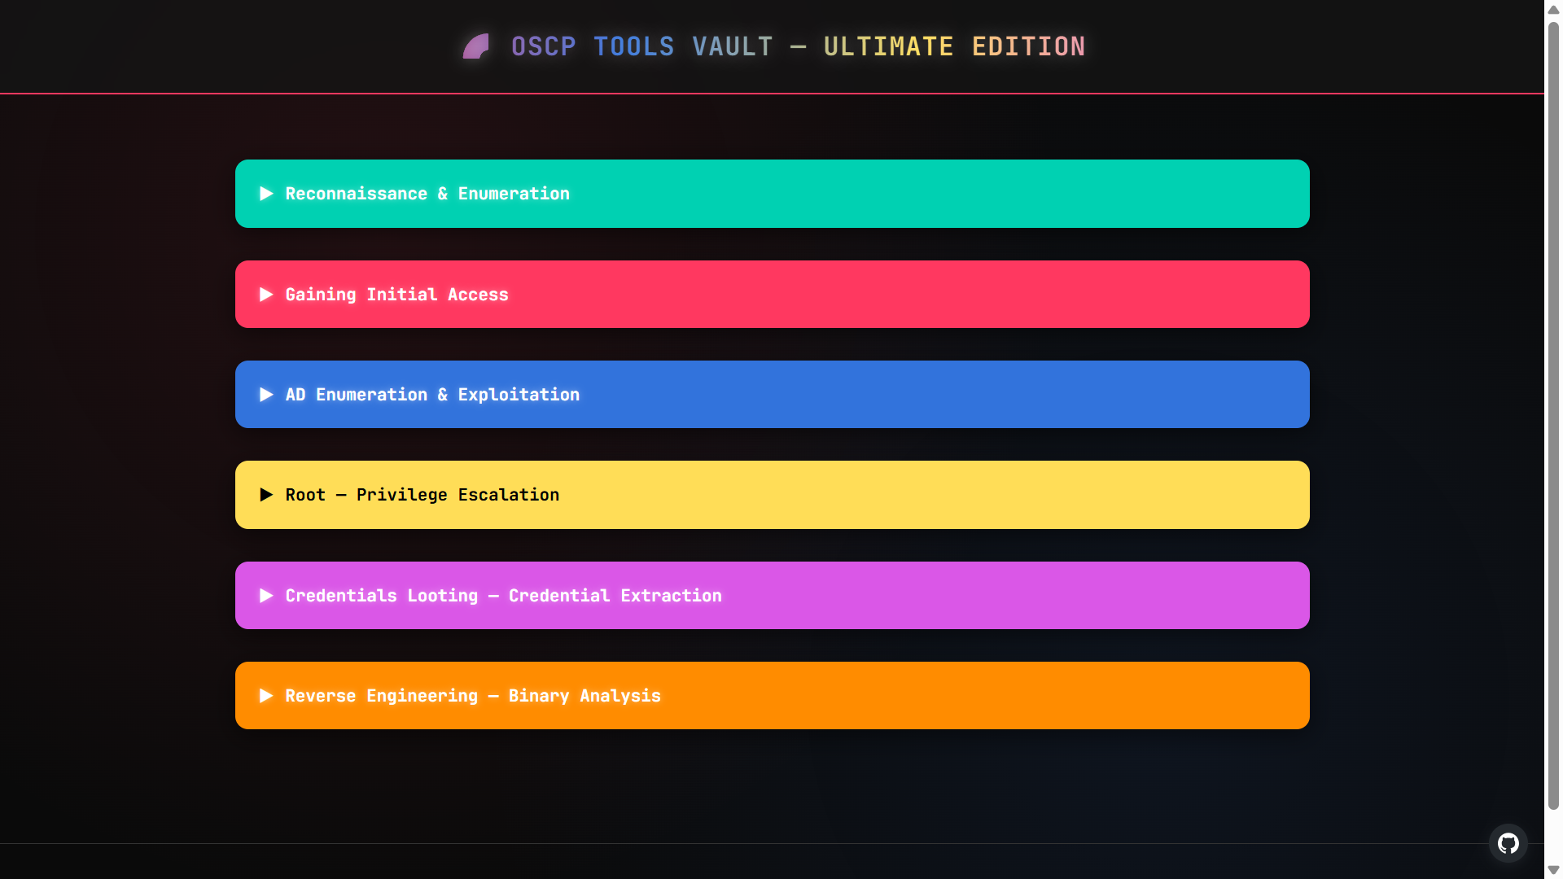Click the purple logo beside the page title

pos(476,46)
